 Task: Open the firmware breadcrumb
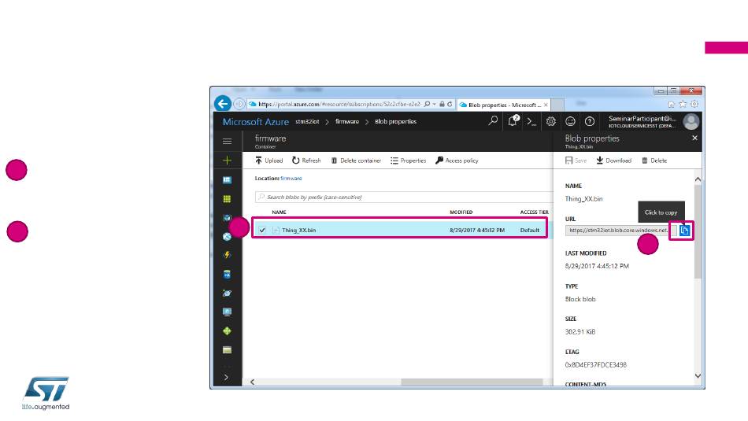(x=346, y=122)
